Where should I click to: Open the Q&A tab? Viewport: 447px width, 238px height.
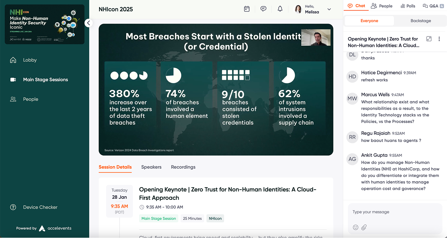[x=430, y=6]
